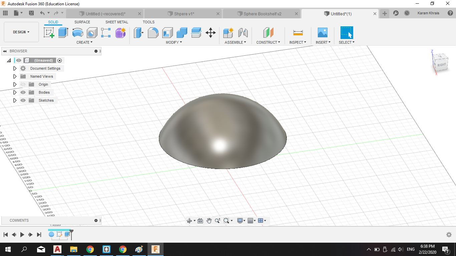Open the CREATE dropdown menu
456x256 pixels.
(84, 42)
